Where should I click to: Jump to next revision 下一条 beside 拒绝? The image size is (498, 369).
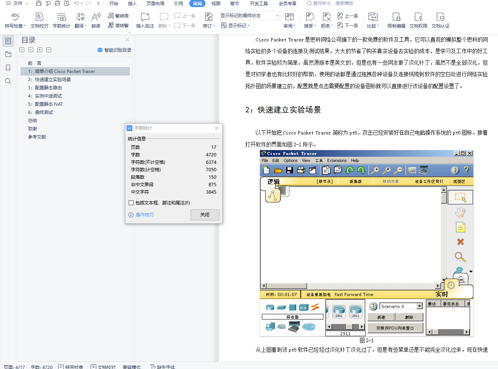point(348,25)
